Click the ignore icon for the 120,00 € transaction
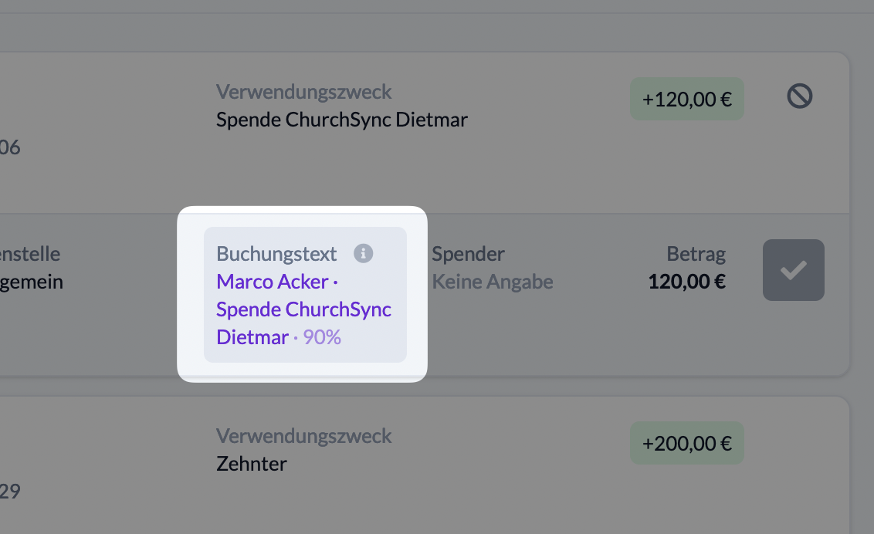874x534 pixels. click(x=799, y=96)
